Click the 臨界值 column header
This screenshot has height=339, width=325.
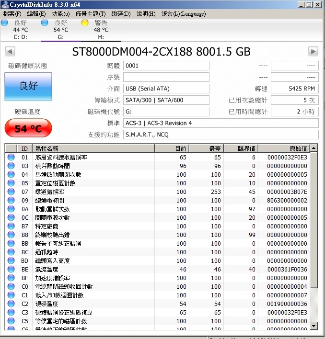(x=241, y=148)
